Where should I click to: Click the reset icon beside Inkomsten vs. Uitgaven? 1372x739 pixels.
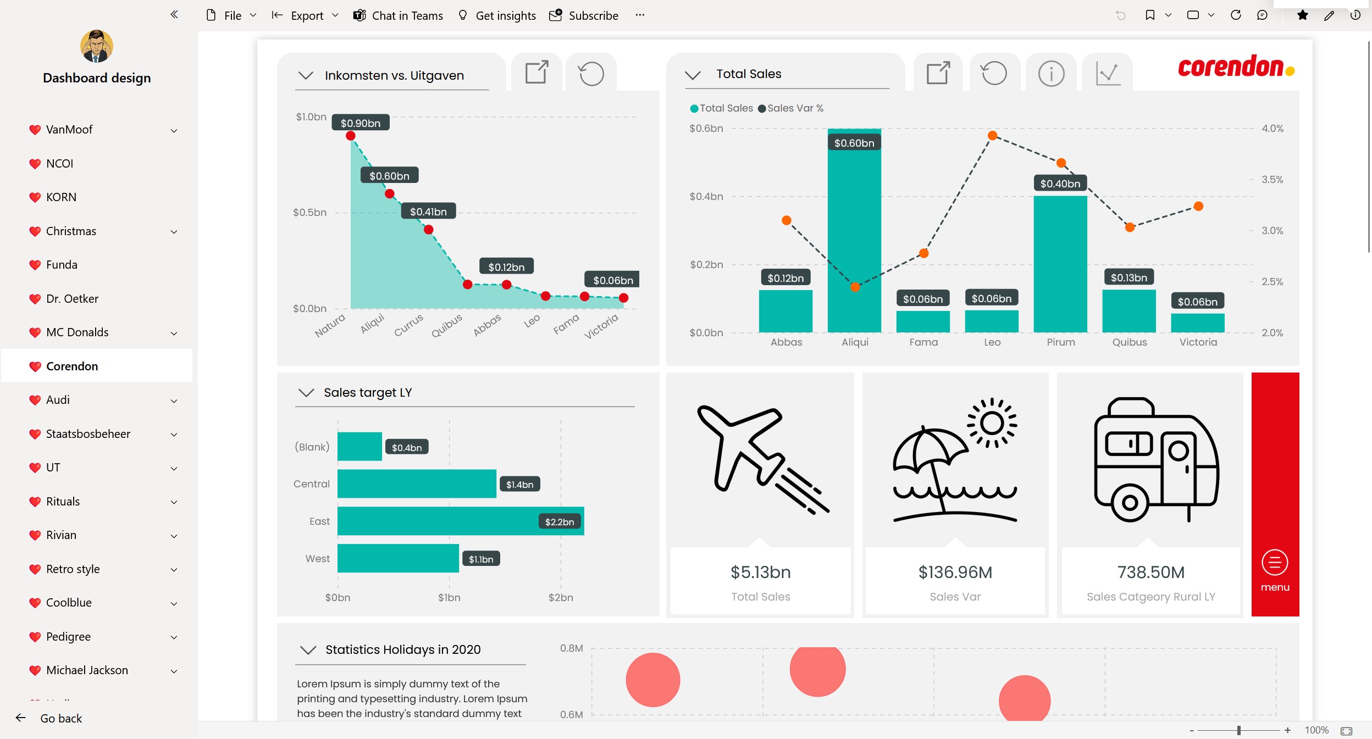tap(591, 73)
